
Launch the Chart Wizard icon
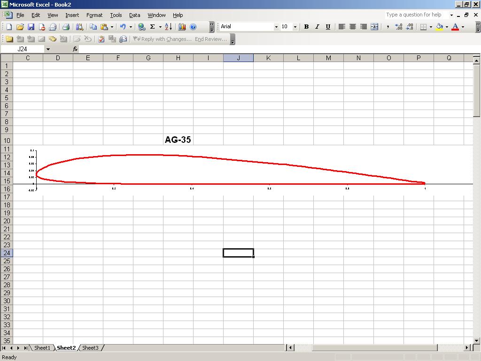pyautogui.click(x=182, y=27)
